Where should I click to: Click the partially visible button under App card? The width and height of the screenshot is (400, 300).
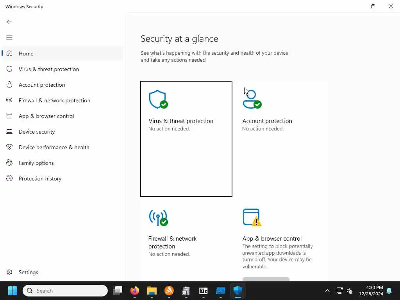tap(266, 279)
